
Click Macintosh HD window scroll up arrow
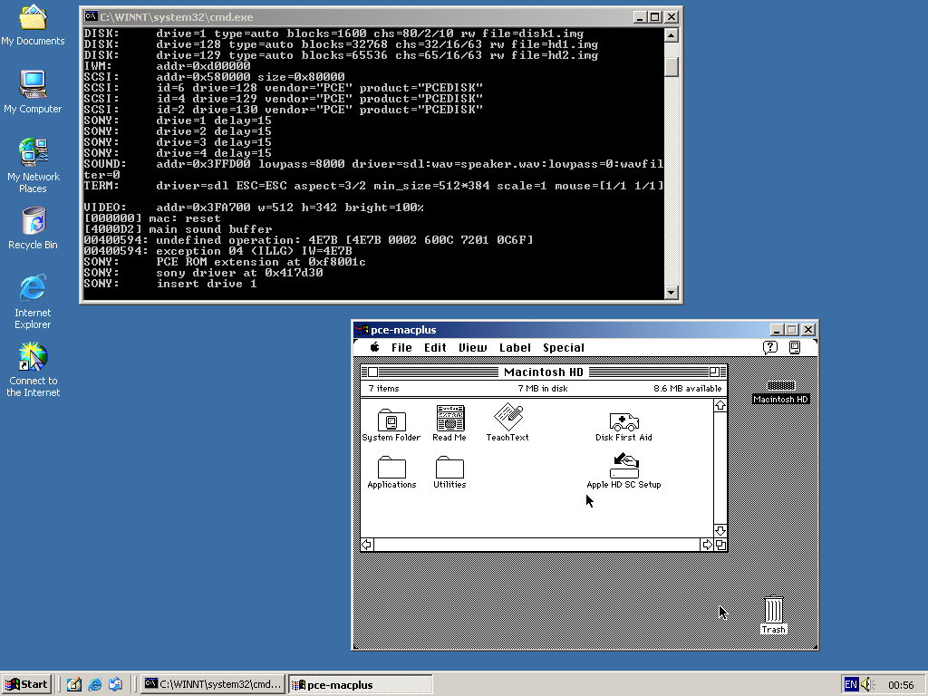tap(720, 405)
